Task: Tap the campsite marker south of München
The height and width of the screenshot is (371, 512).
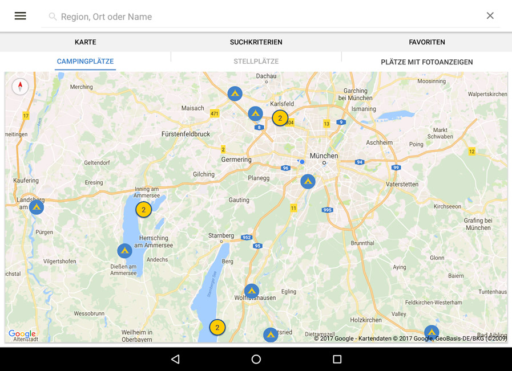Action: [x=308, y=181]
